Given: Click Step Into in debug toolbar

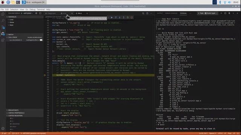Looking at the screenshot, I should coord(120,18).
